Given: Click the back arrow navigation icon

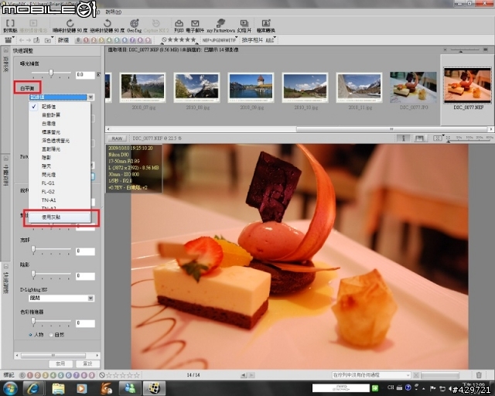Looking at the screenshot, I should click(x=22, y=40).
